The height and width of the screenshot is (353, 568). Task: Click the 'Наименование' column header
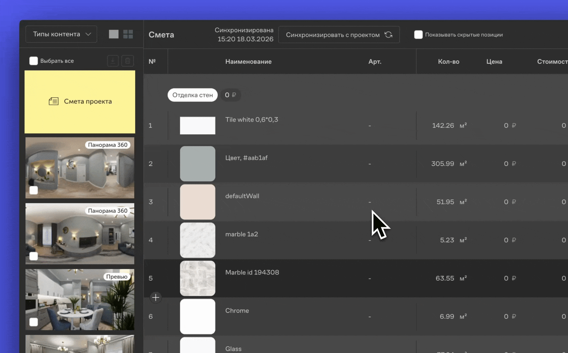pyautogui.click(x=248, y=61)
